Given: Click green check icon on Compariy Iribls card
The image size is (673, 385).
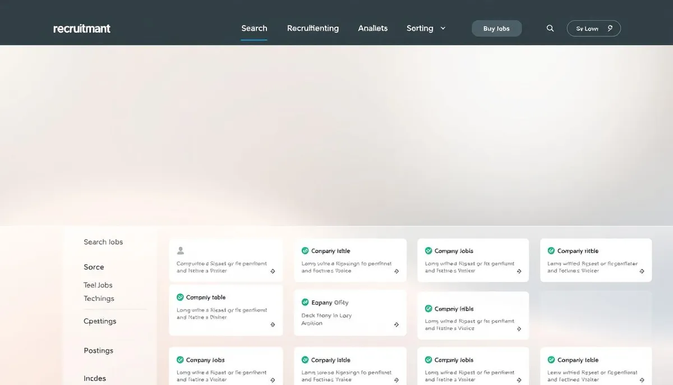Looking at the screenshot, I should (428, 309).
